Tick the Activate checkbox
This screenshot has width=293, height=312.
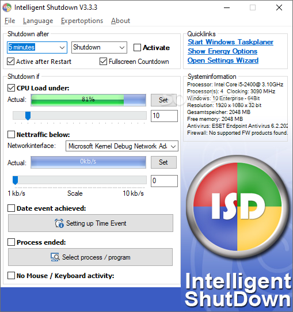point(137,48)
